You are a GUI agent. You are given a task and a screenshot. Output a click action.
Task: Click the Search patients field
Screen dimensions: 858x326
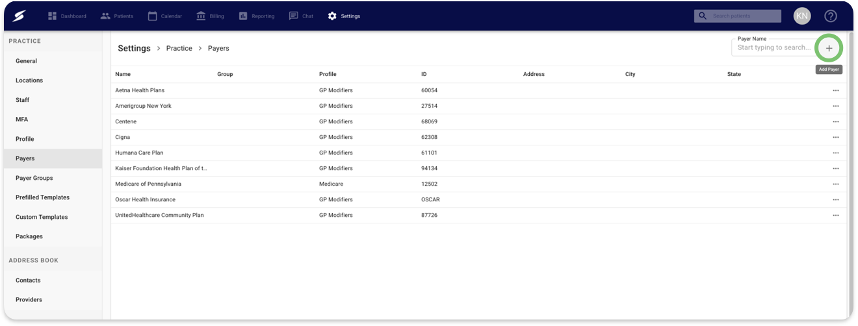point(737,16)
